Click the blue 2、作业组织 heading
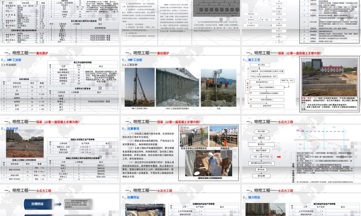Viewport: 361px width, 216px height. pyautogui.click(x=10, y=129)
